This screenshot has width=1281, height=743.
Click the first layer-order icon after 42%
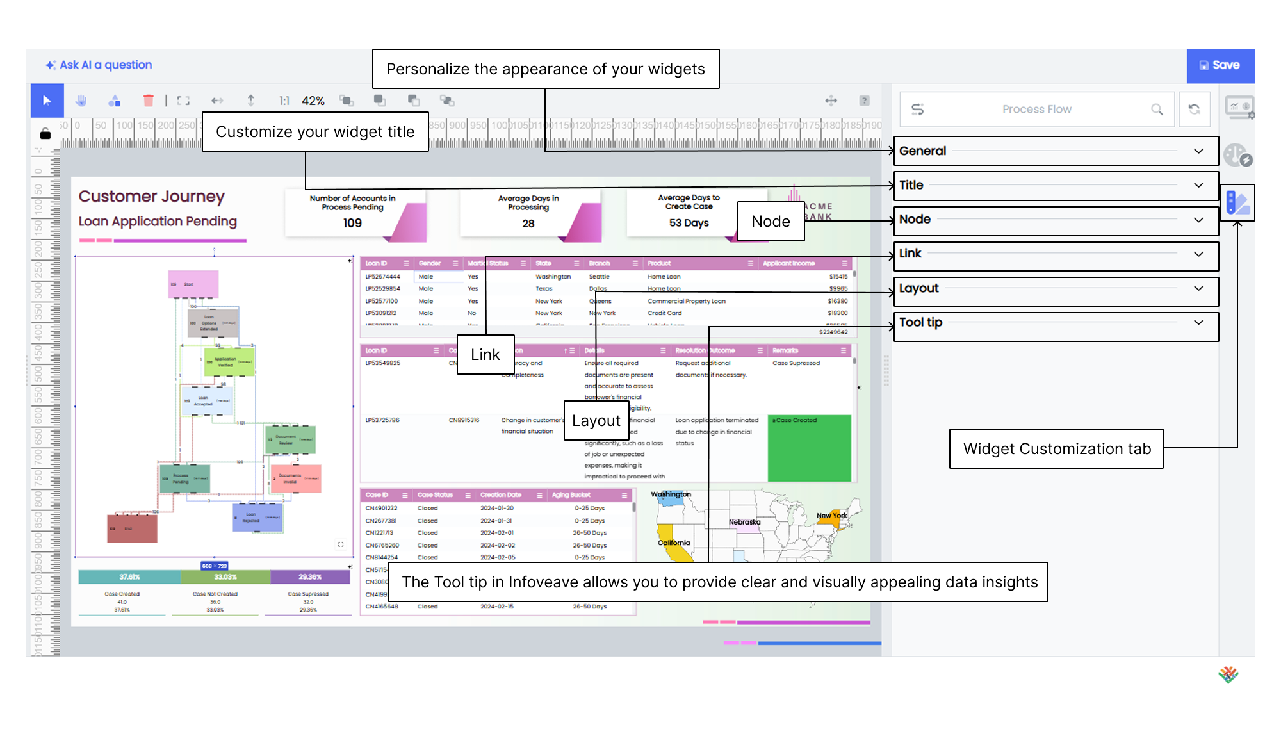point(347,101)
